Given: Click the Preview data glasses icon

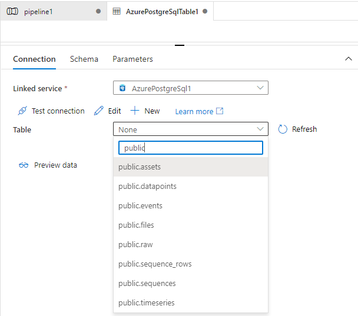Looking at the screenshot, I should coord(24,165).
